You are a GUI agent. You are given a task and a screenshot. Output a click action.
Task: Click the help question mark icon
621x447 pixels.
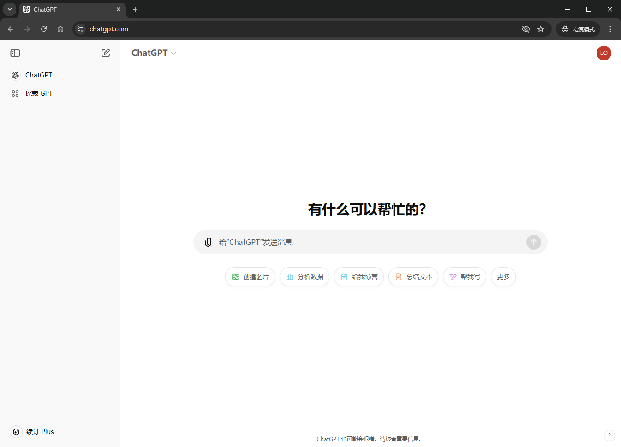click(x=609, y=435)
